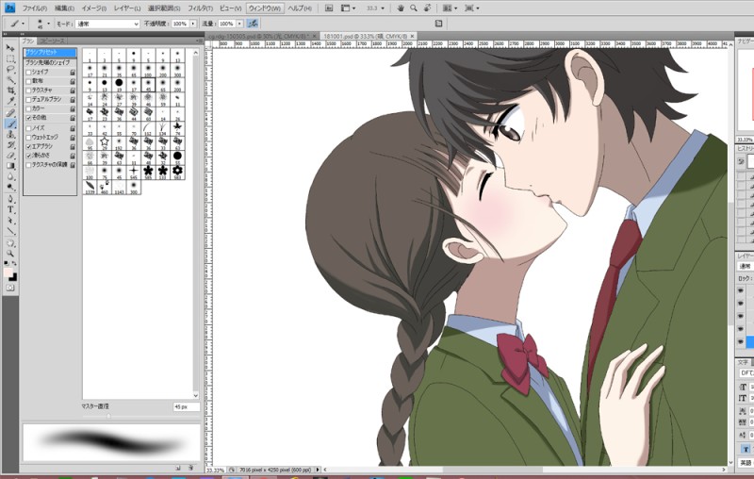This screenshot has height=479, width=754.
Task: Switch to the コピーソース panel tab
Action: (52, 41)
